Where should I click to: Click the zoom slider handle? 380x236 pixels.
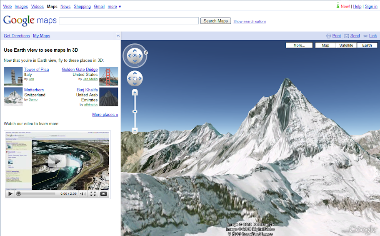(x=135, y=112)
